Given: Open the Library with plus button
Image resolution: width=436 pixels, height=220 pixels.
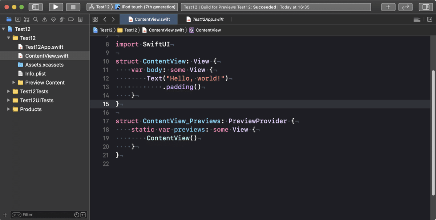Looking at the screenshot, I should click(x=388, y=7).
